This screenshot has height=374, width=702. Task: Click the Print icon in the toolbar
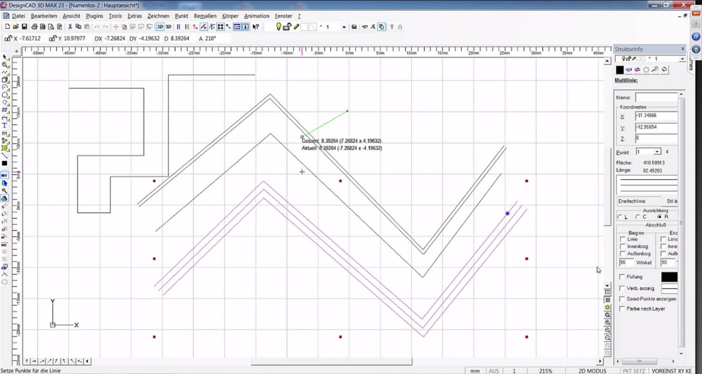coord(35,26)
